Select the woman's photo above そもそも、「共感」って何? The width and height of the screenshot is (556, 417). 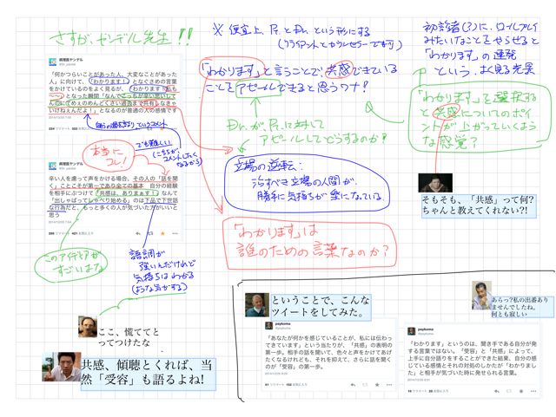[x=435, y=183]
